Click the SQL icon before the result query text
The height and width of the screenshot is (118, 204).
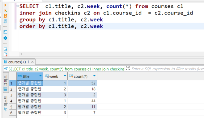tap(6, 69)
